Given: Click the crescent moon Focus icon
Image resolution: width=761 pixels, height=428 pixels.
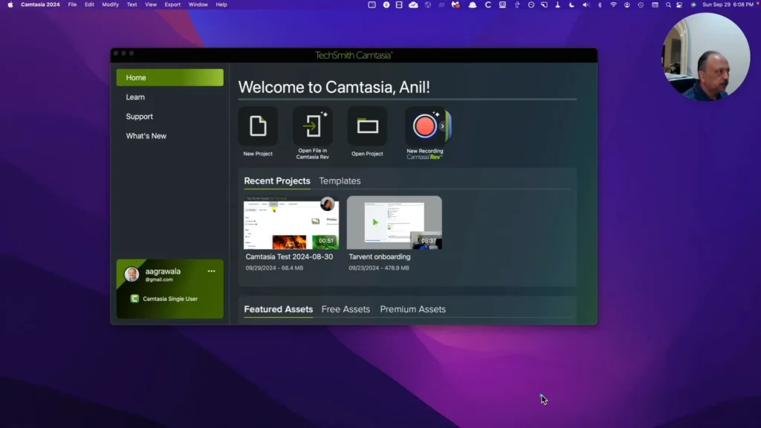Looking at the screenshot, I should [571, 4].
